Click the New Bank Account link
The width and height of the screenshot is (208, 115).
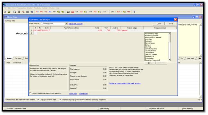(76, 24)
